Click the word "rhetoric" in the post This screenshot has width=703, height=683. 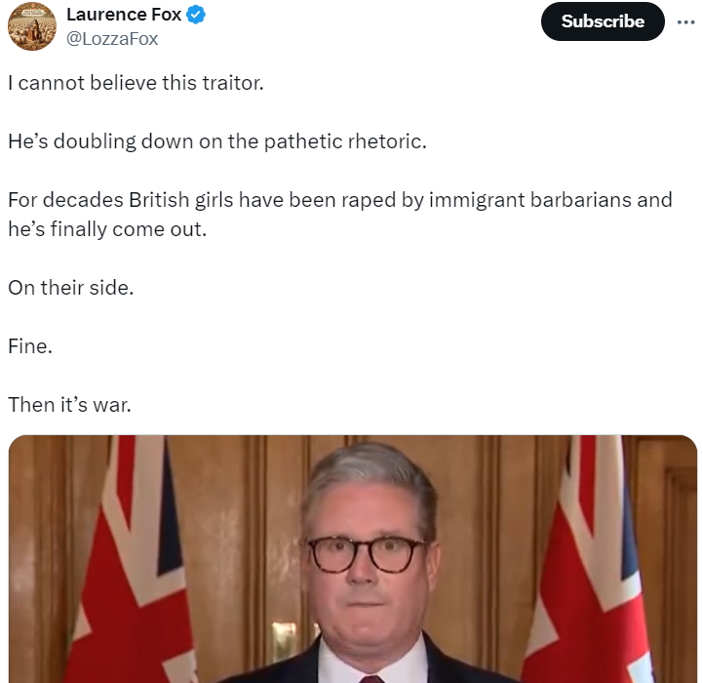[x=386, y=141]
